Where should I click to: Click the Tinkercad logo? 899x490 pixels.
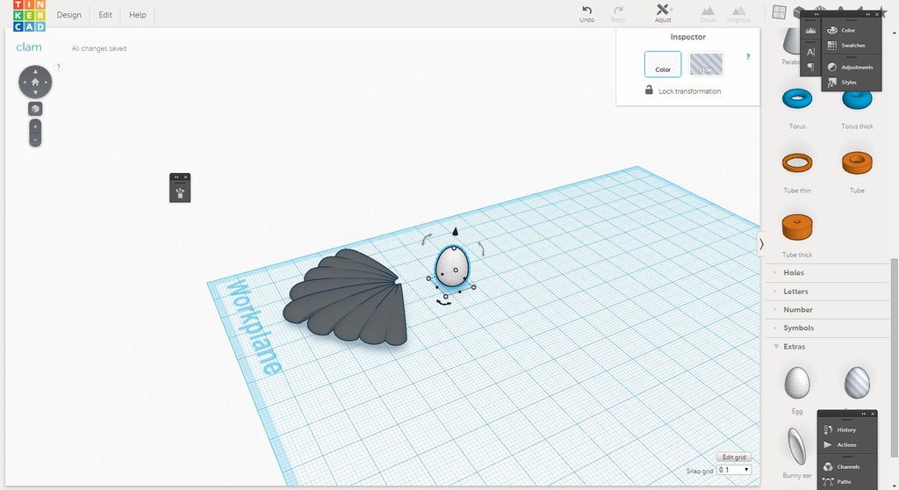29,16
